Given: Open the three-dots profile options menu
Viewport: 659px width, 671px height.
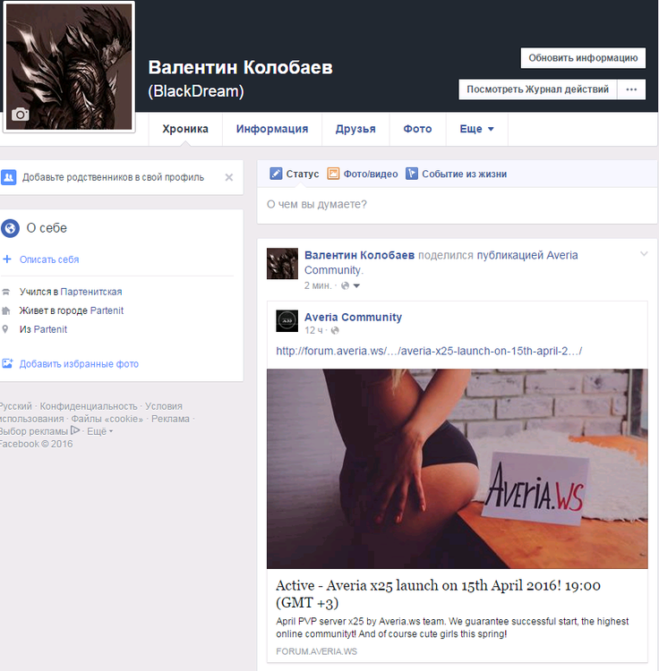Looking at the screenshot, I should pyautogui.click(x=631, y=89).
